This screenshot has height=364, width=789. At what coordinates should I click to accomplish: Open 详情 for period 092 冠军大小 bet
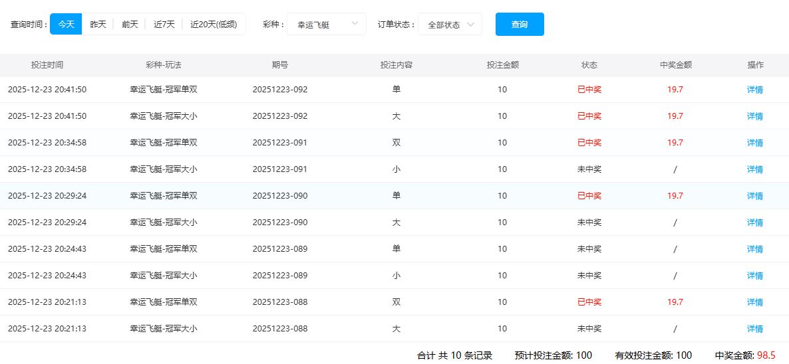click(x=754, y=116)
